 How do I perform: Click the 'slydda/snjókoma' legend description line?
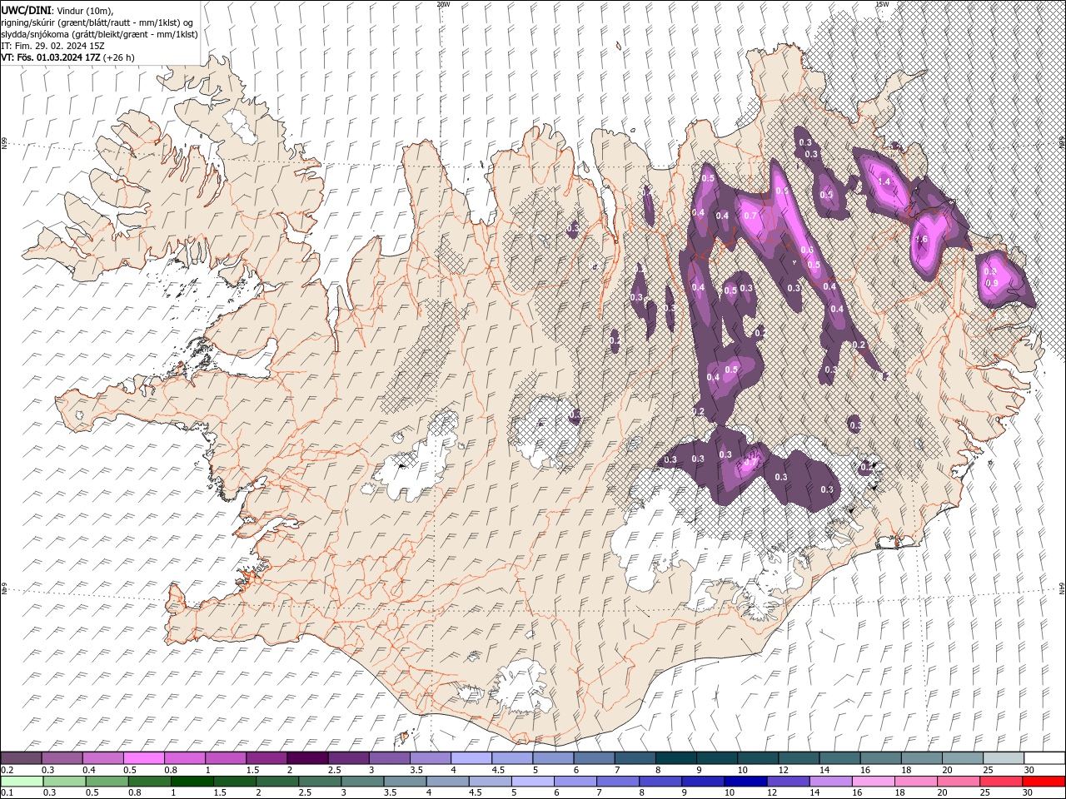pos(99,34)
